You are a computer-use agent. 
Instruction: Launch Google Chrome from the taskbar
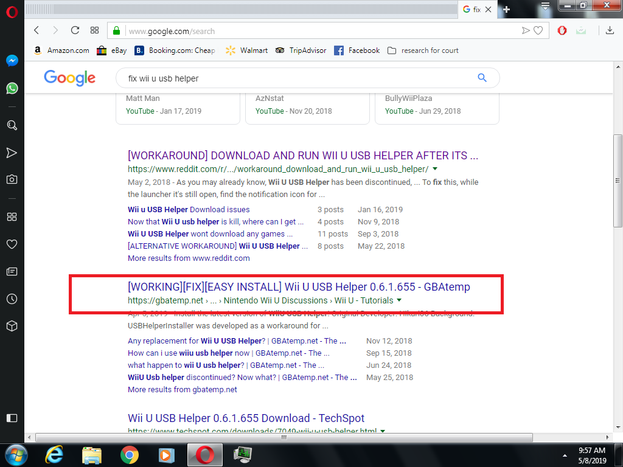point(130,455)
